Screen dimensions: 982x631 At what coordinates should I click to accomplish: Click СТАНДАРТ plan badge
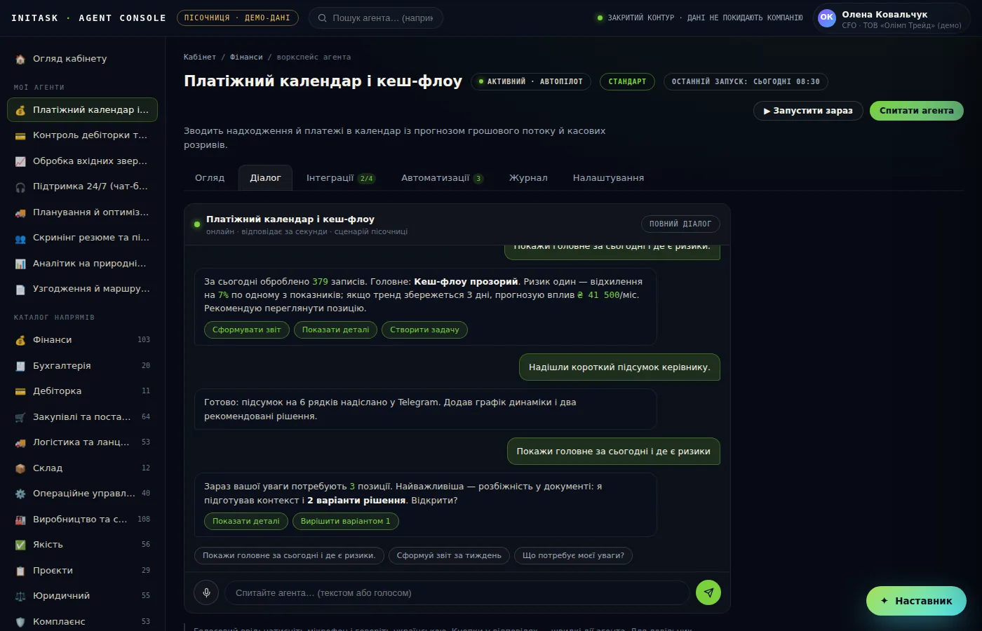627,82
